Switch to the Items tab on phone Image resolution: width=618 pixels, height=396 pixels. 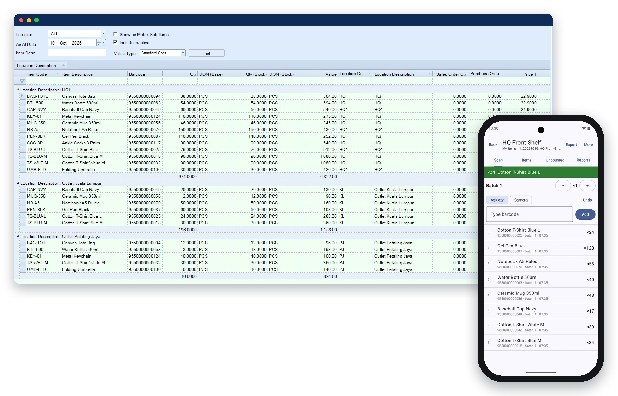click(526, 160)
